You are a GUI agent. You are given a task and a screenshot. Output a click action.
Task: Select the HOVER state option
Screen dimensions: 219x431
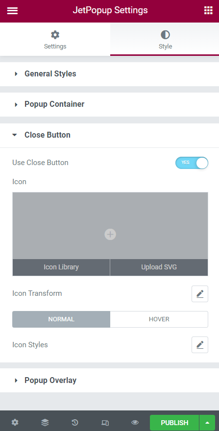(159, 319)
